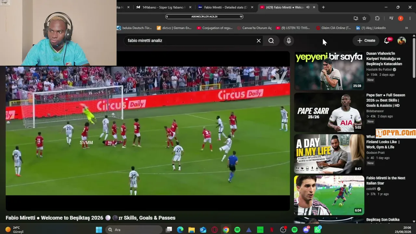Image resolution: width=416 pixels, height=234 pixels.
Task: Go to colo99 channel
Action: click(371, 189)
